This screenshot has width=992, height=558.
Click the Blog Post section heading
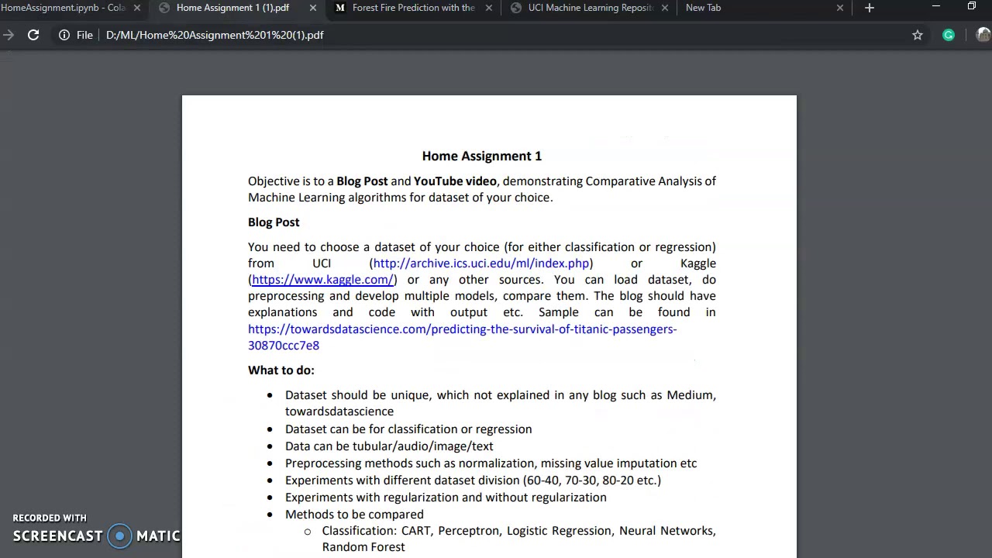(x=274, y=222)
